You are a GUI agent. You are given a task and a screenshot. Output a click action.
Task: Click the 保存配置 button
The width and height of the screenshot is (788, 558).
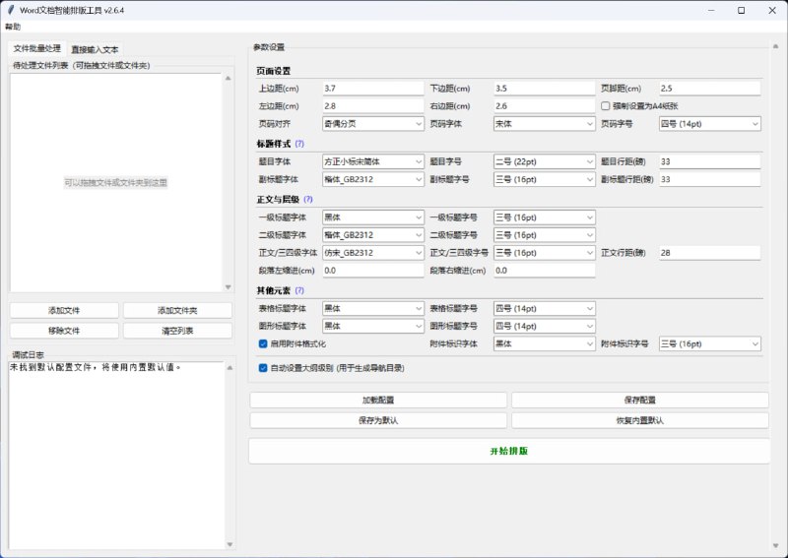(x=639, y=400)
